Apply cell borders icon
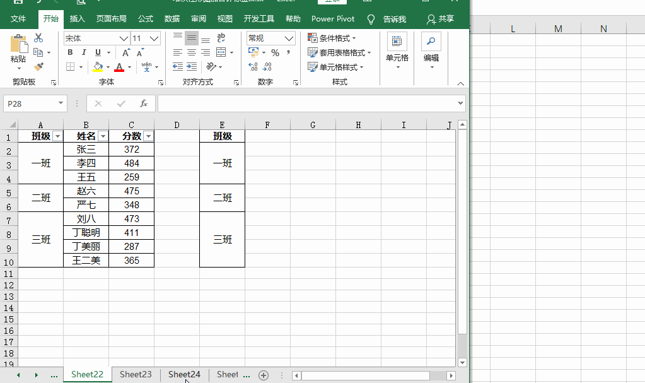The width and height of the screenshot is (645, 383). [71, 67]
